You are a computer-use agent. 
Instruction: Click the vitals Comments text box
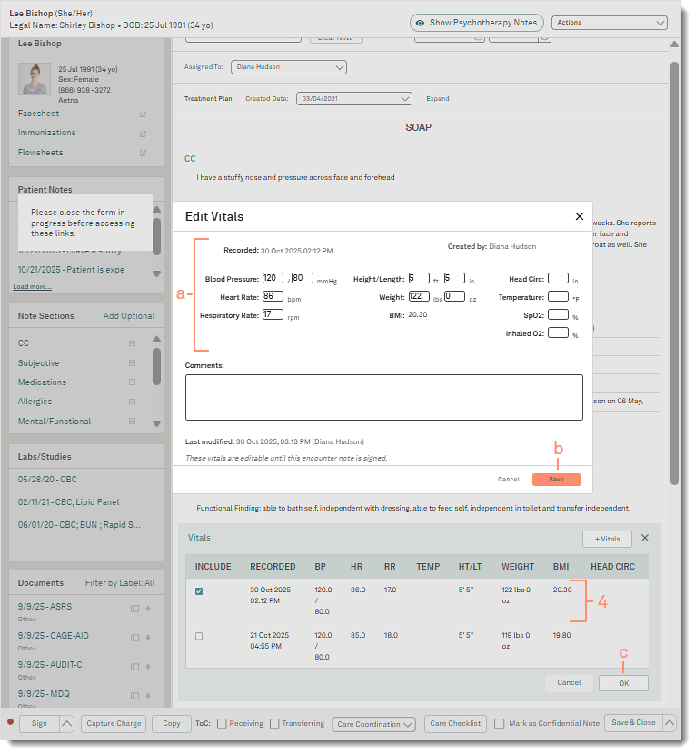[x=383, y=397]
